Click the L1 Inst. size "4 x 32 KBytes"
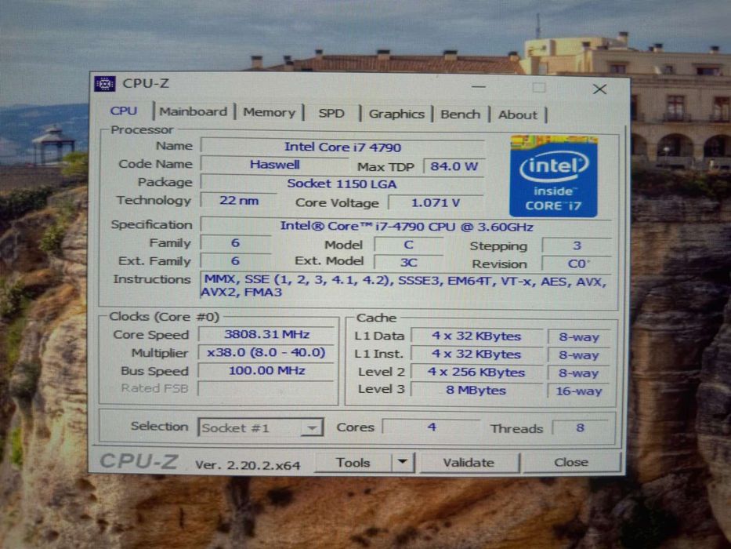This screenshot has height=549, width=731. pos(476,354)
